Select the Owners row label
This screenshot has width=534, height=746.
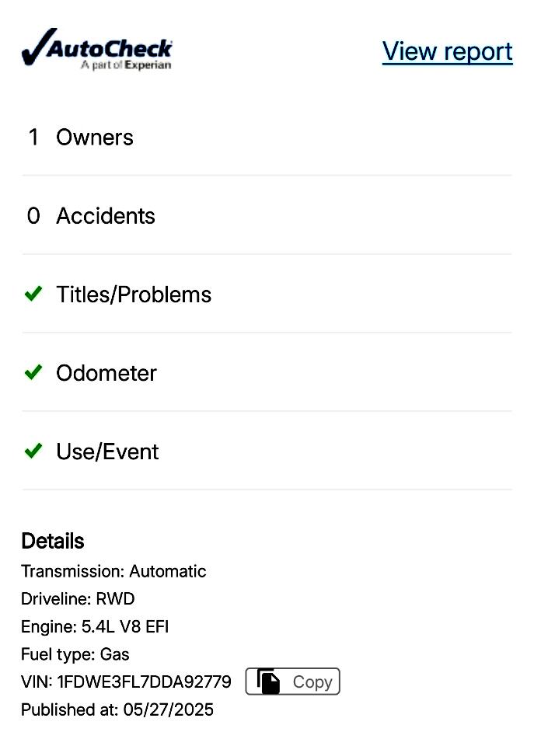(95, 138)
